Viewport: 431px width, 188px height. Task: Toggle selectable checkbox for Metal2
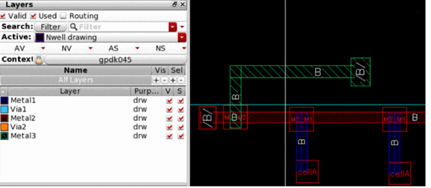(180, 119)
